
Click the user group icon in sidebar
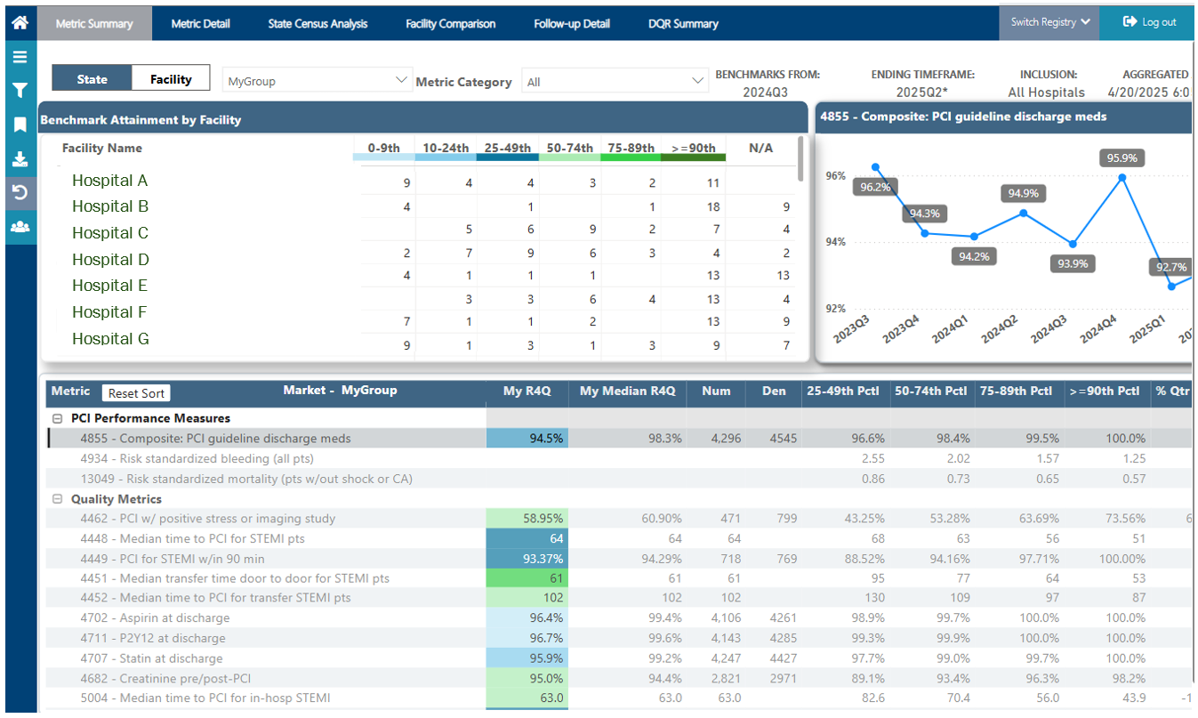20,227
